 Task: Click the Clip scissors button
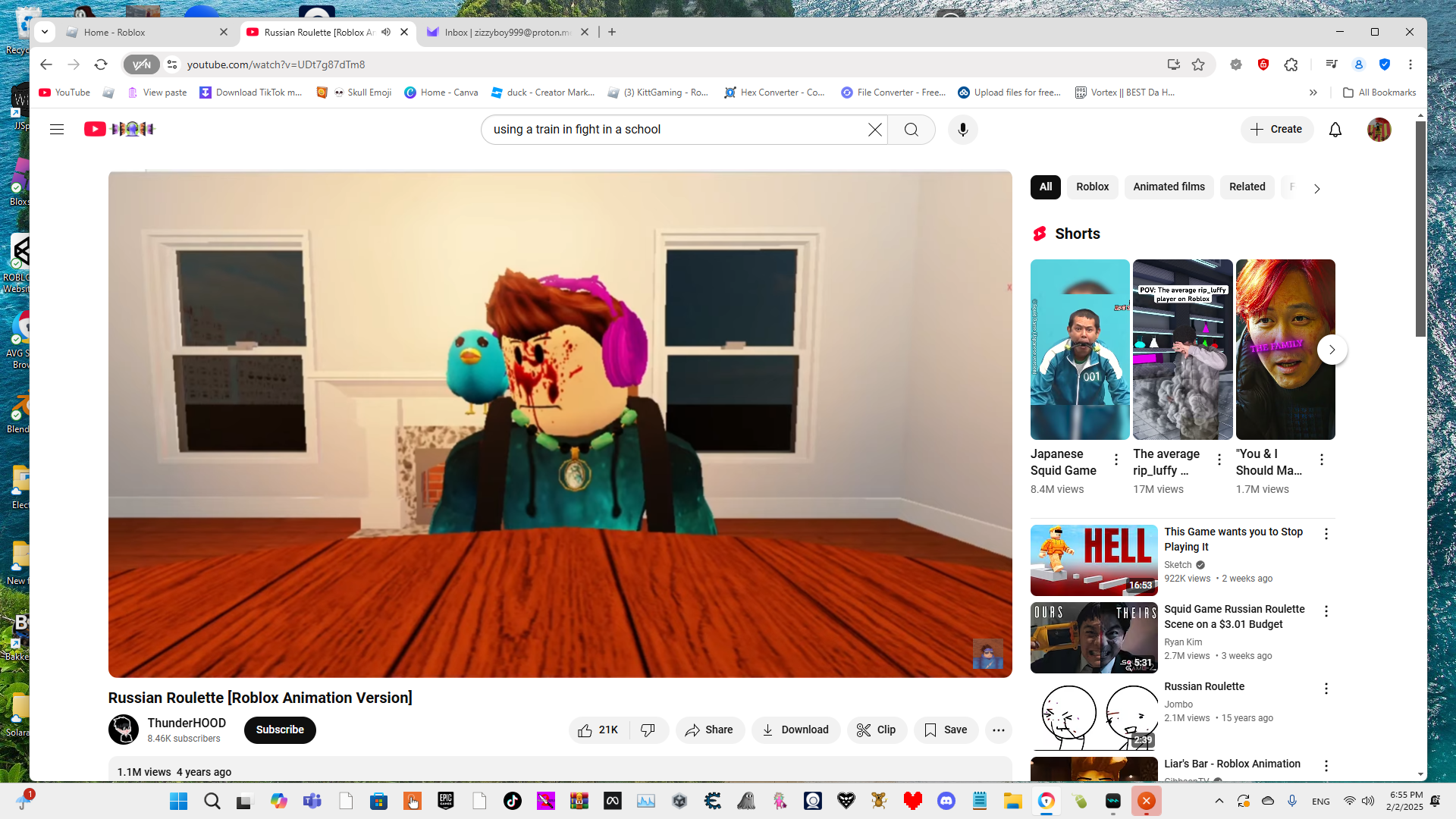(x=876, y=730)
